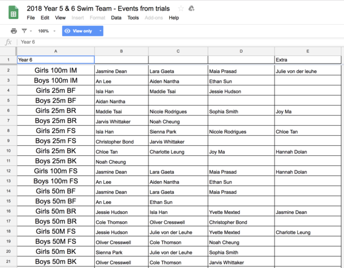Select the Boys 100m IM cell
The image size is (344, 268).
click(55, 80)
